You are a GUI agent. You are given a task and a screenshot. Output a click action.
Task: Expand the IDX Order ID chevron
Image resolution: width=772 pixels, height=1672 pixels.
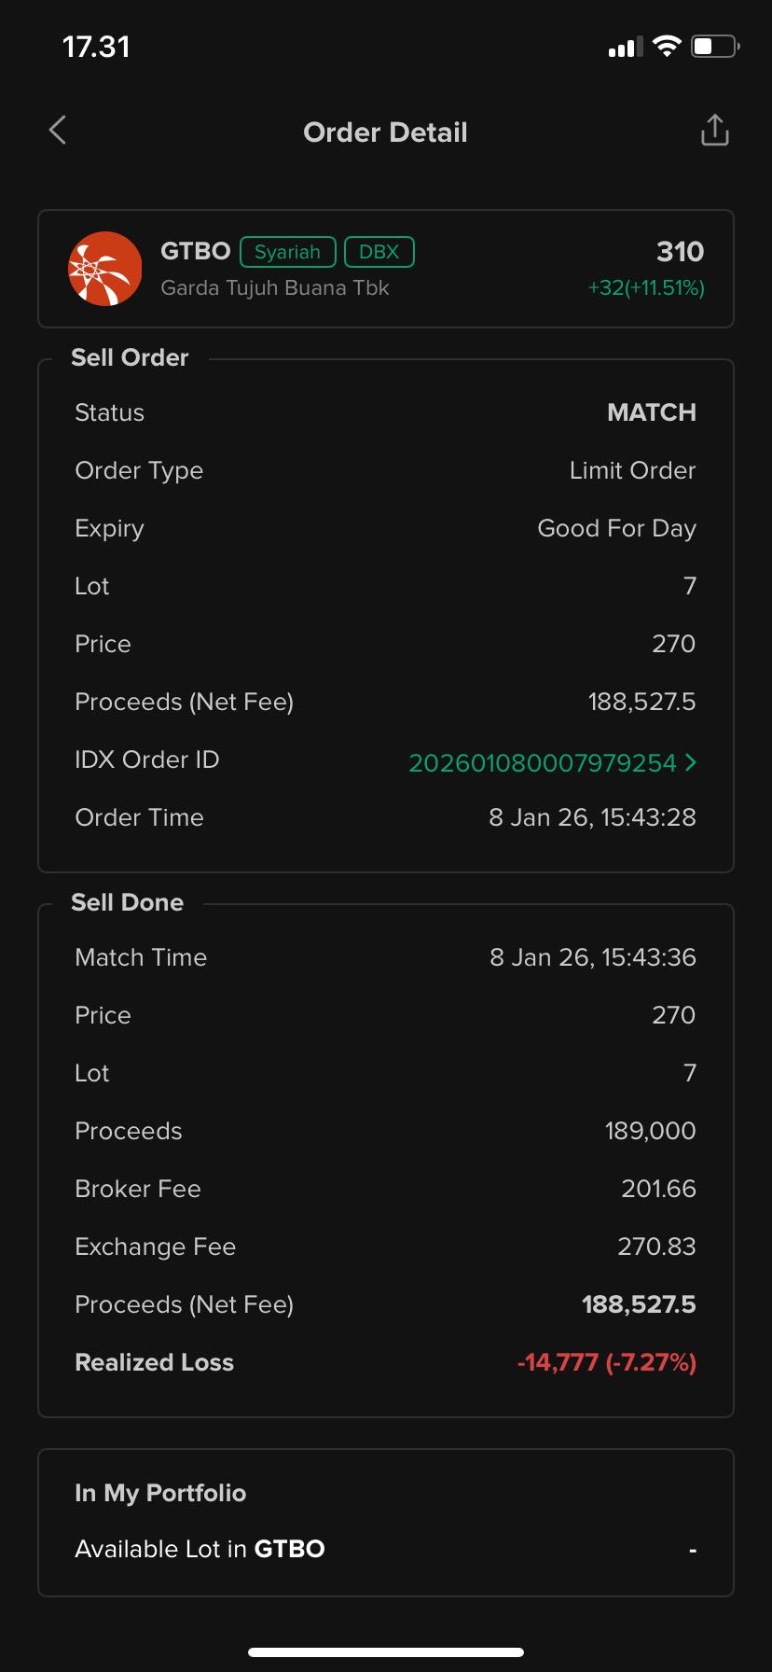click(x=691, y=762)
